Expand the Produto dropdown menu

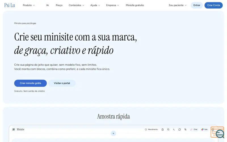29,5
